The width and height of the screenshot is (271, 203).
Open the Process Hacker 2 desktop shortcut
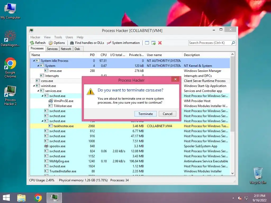(x=10, y=95)
